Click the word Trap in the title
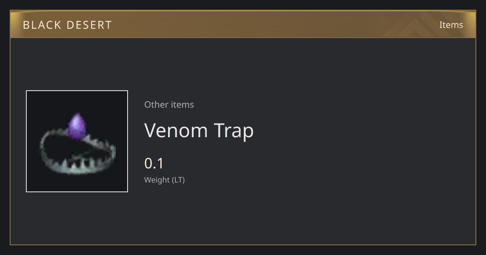Image resolution: width=486 pixels, height=255 pixels. (x=234, y=130)
